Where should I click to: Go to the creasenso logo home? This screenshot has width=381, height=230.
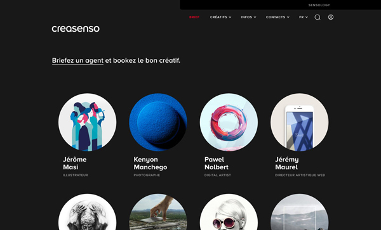(76, 29)
